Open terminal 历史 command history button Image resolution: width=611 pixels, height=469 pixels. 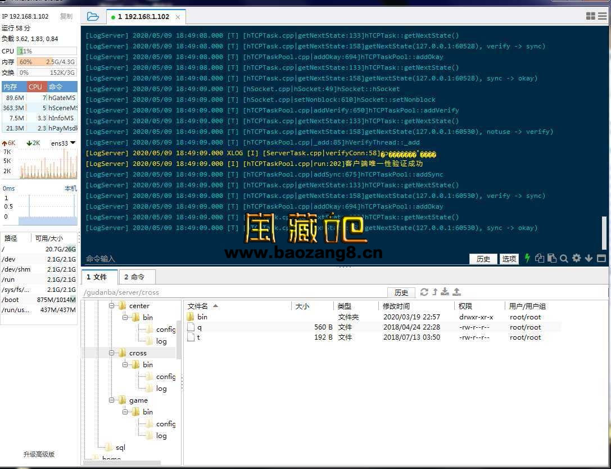pos(483,259)
